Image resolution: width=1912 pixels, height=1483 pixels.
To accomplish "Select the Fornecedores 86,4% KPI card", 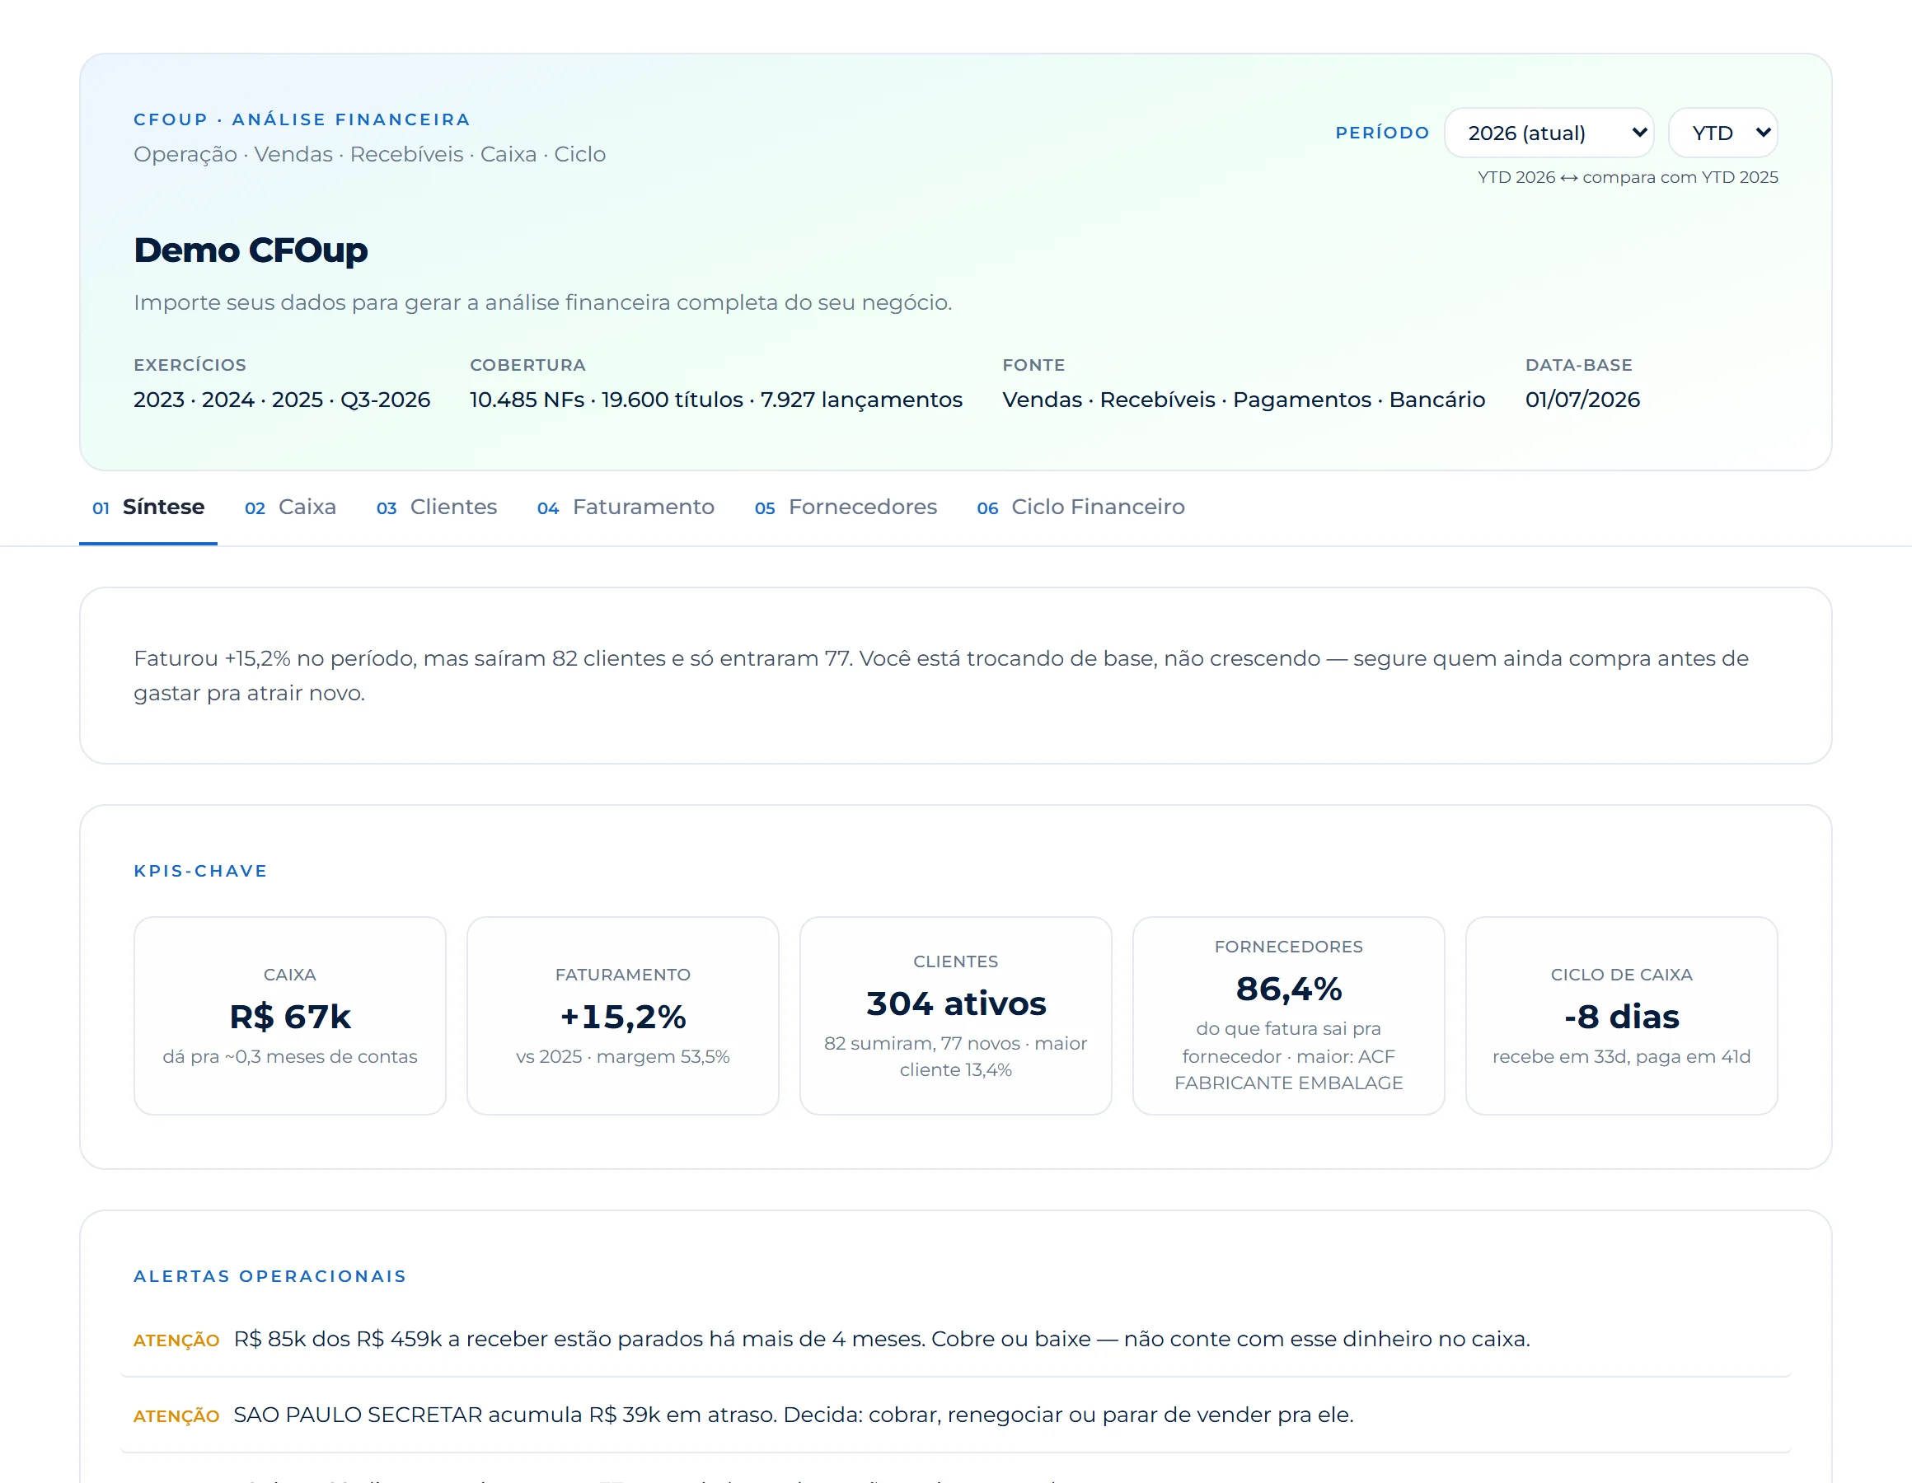I will click(x=1289, y=1016).
